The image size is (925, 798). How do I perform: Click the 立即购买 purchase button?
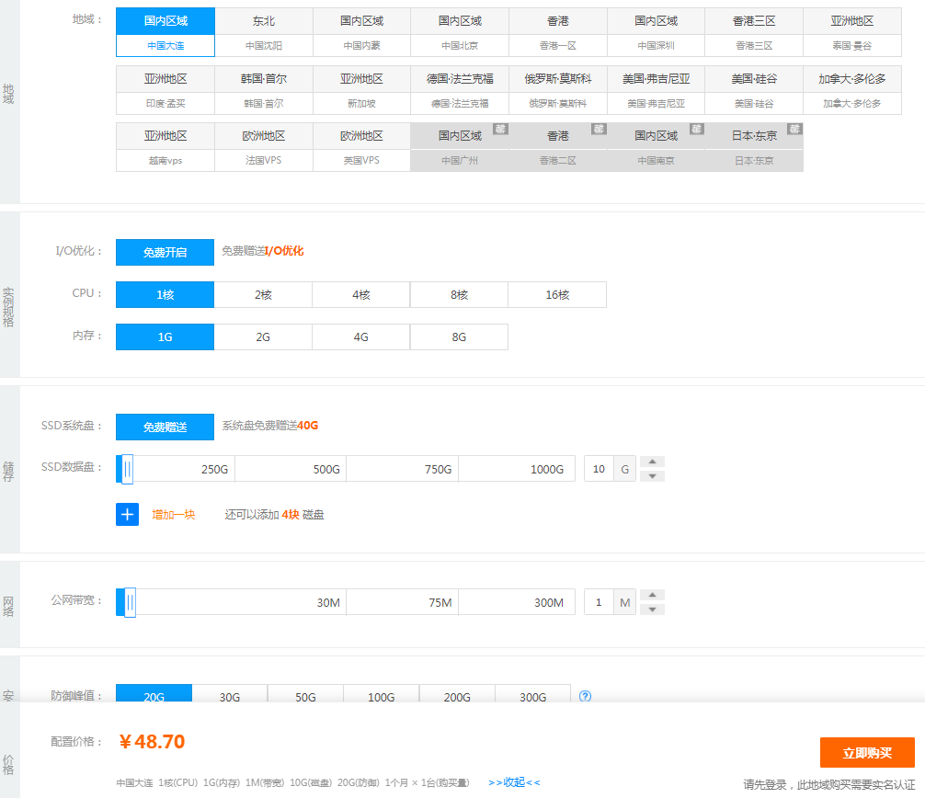point(864,751)
